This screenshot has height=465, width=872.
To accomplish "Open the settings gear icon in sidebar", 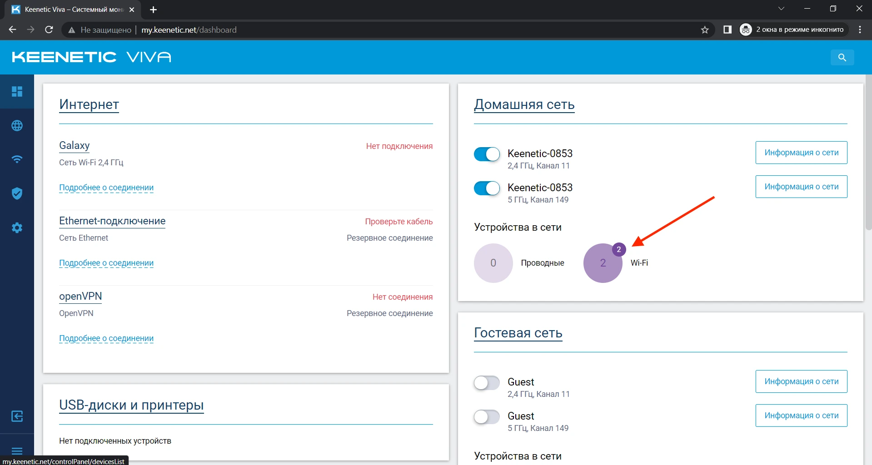I will 17,228.
